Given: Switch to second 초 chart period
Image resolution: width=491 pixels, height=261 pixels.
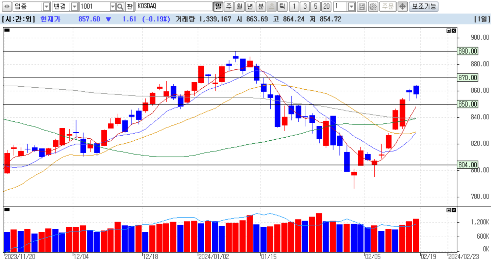Looking at the screenshot, I should (x=271, y=6).
